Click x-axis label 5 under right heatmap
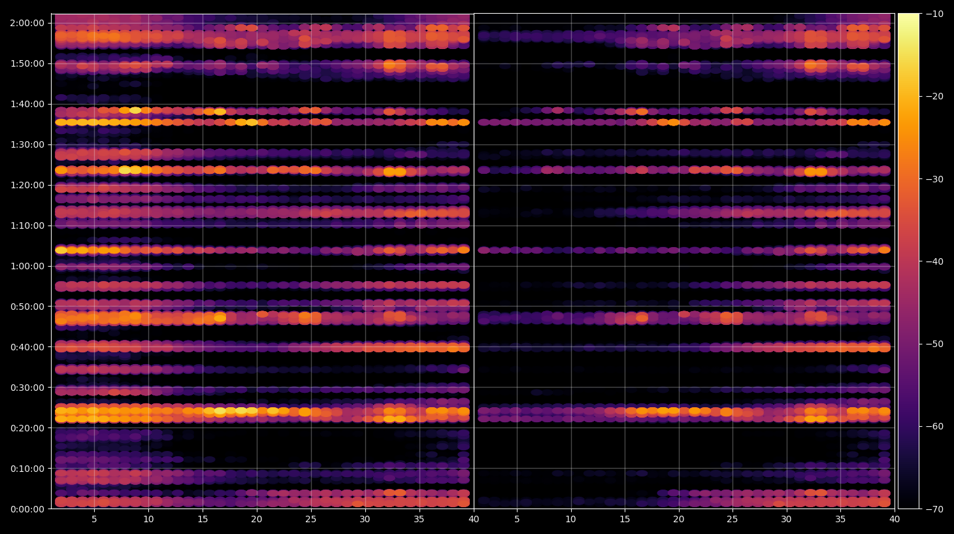Viewport: 954px width, 534px height. coord(517,519)
